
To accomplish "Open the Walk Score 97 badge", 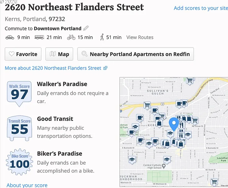I will 19,92.
